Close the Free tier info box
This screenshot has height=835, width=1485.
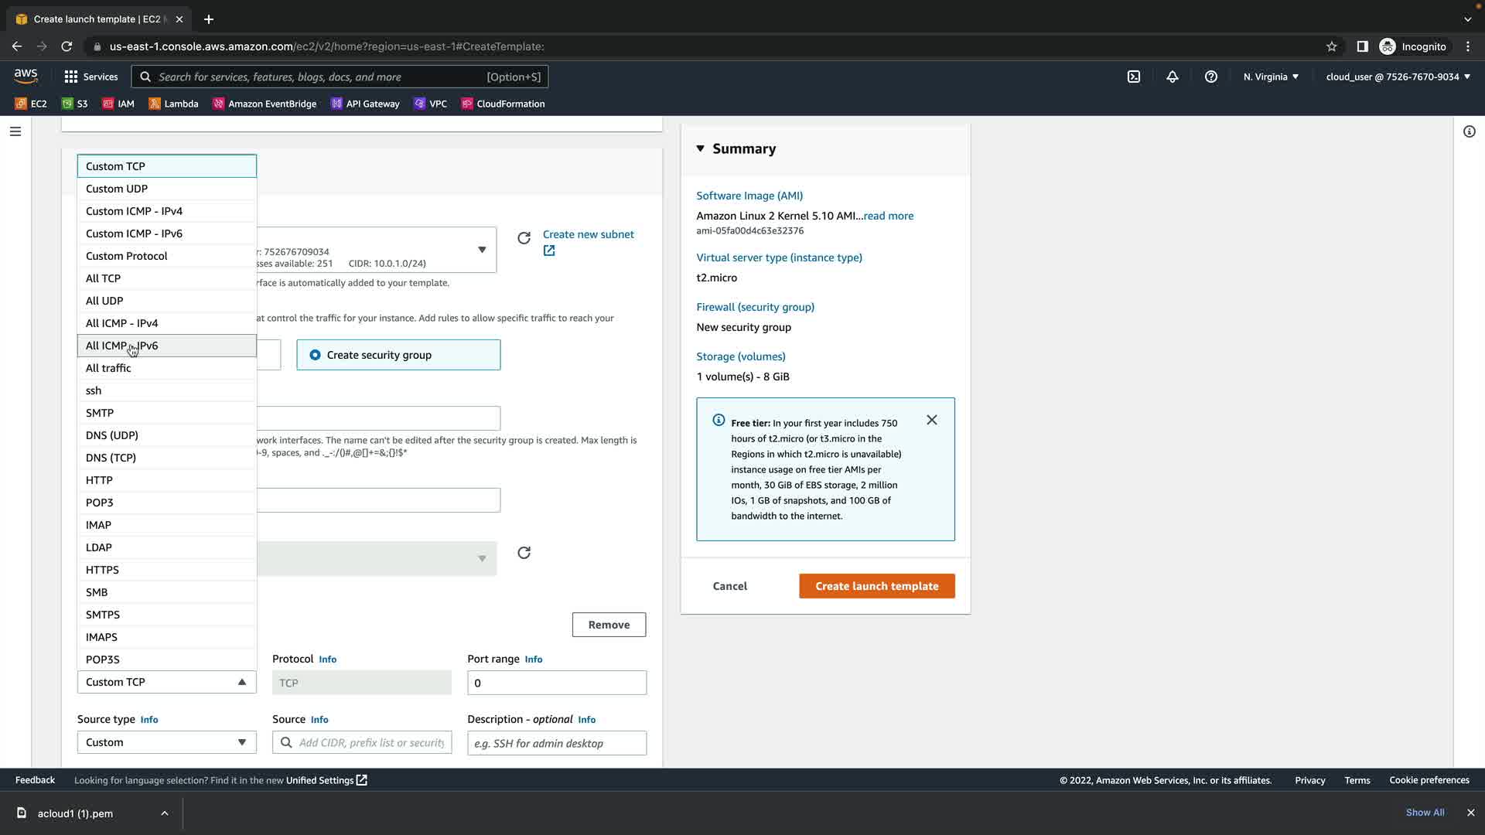pyautogui.click(x=932, y=420)
